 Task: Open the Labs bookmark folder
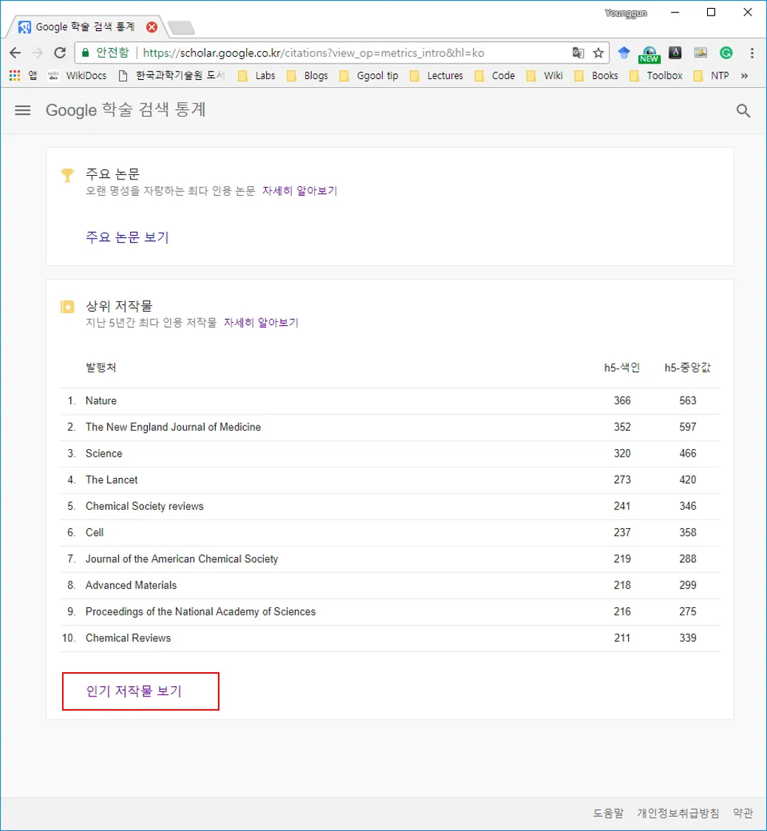[x=257, y=75]
